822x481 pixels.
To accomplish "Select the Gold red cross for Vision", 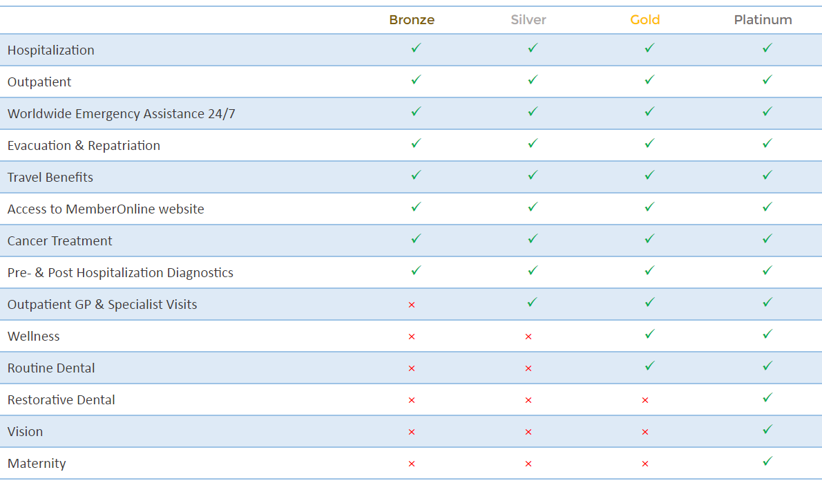I will pyautogui.click(x=645, y=432).
